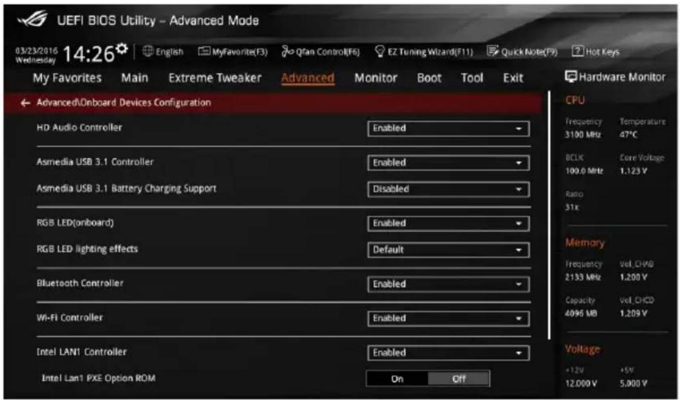Select the Bluetooth Controller label
The image size is (680, 400).
(x=80, y=283)
